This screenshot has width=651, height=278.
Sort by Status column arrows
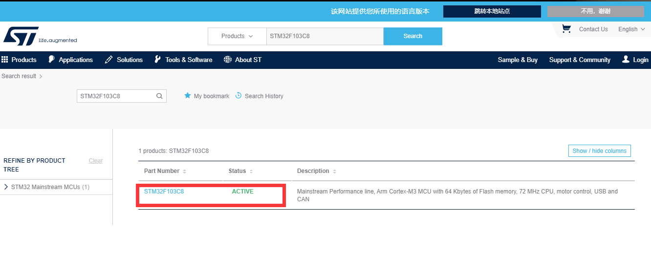[x=251, y=171]
